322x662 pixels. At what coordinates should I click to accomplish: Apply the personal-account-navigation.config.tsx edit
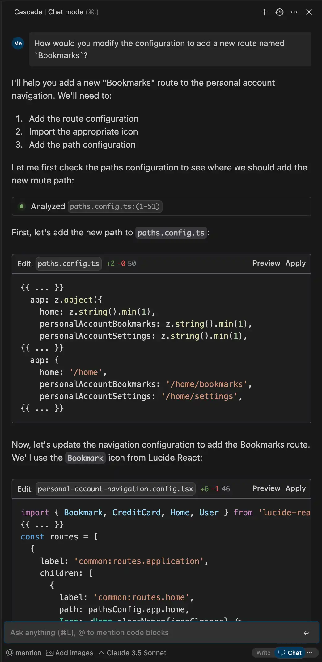coord(295,488)
